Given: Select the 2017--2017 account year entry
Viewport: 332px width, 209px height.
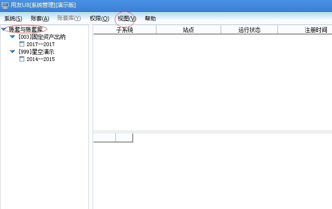Looking at the screenshot, I should (41, 44).
